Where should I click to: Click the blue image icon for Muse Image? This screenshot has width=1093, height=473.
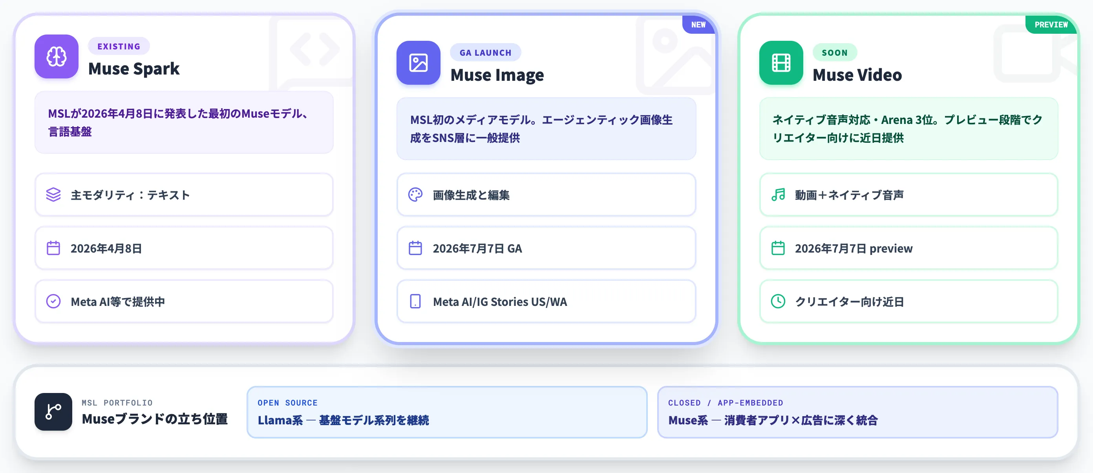click(419, 63)
